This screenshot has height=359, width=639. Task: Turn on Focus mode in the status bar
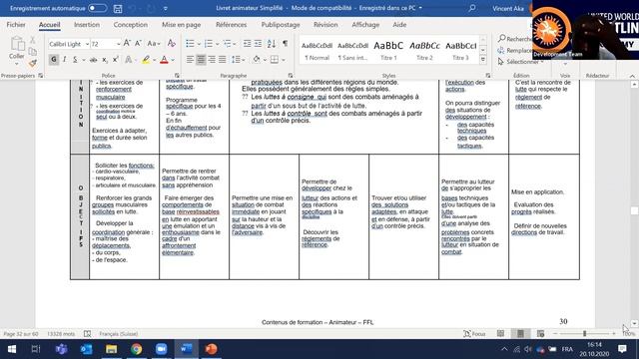[474, 334]
